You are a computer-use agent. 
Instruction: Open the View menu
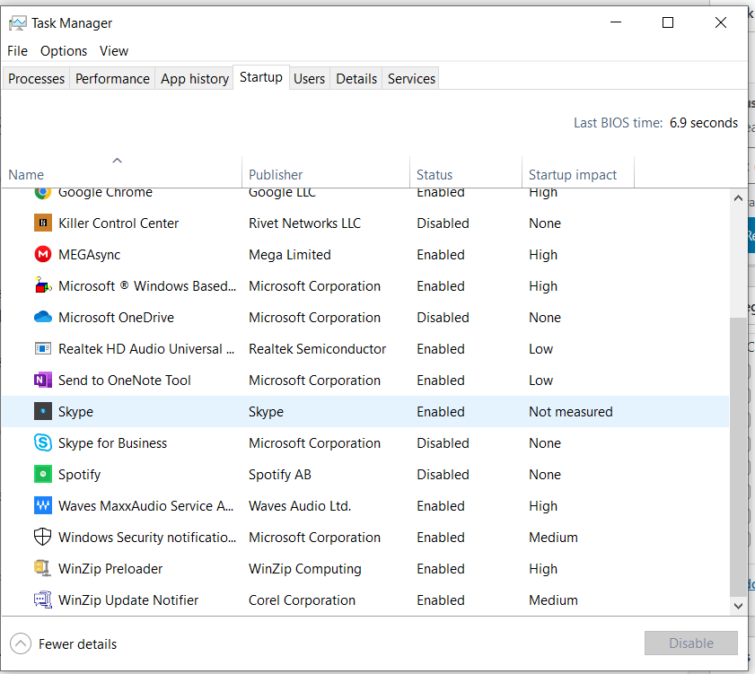(x=114, y=51)
